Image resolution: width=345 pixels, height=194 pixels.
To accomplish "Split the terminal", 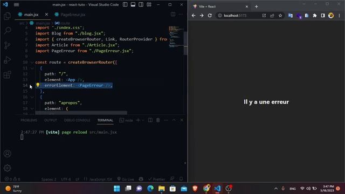I will click(150, 120).
